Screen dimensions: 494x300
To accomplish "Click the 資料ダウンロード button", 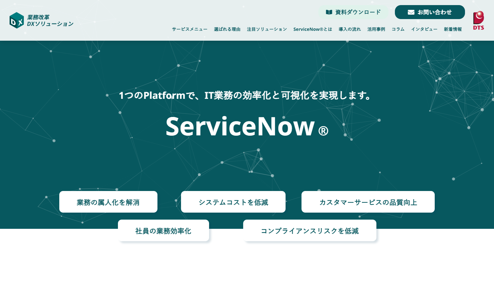I will tap(353, 12).
